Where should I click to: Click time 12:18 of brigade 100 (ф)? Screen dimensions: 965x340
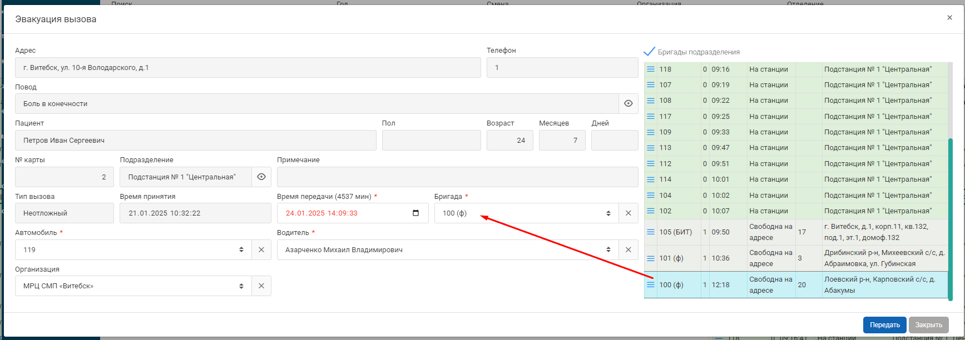click(720, 285)
